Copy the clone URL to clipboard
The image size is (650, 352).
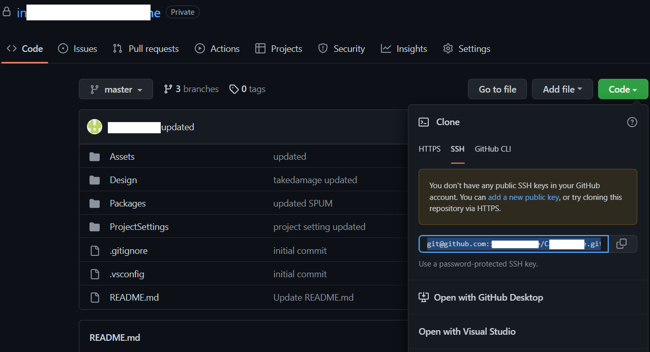point(622,244)
